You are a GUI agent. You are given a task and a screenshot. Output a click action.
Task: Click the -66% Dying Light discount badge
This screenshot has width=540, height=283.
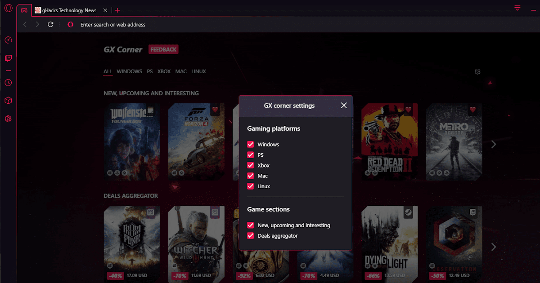(x=373, y=275)
